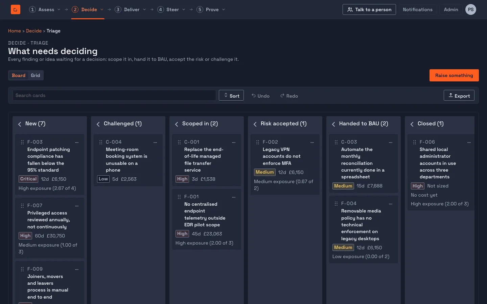Open the more menu on card F-003
The height and width of the screenshot is (304, 487).
77,142
